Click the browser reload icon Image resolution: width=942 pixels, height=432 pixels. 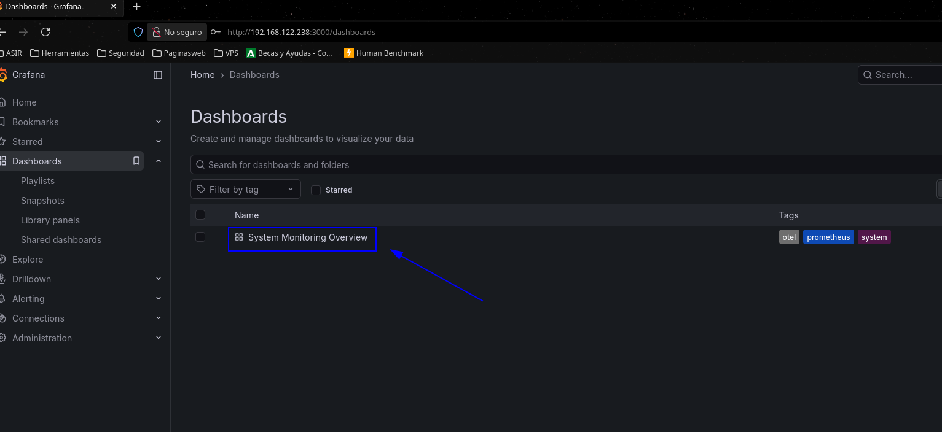(45, 32)
